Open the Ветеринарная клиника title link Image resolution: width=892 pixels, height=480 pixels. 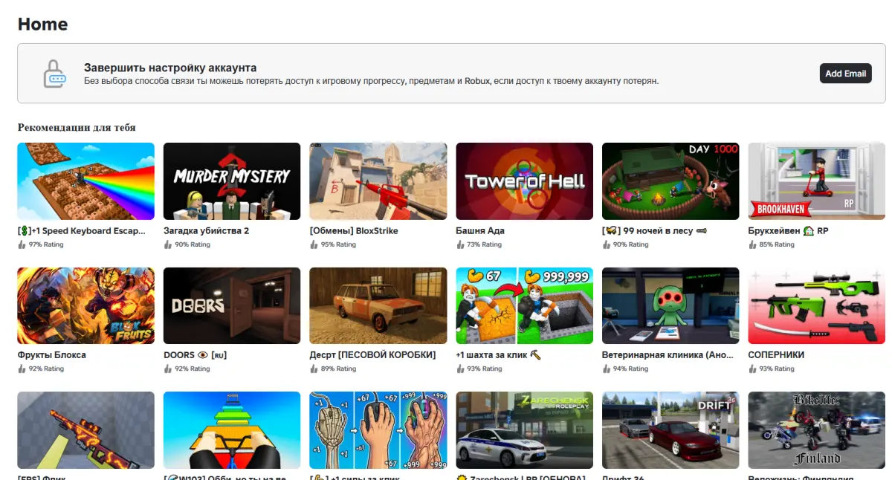click(668, 355)
